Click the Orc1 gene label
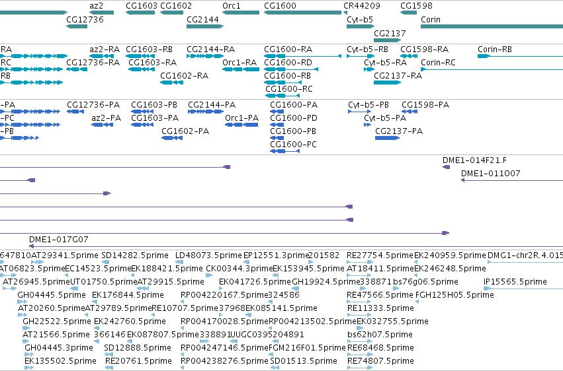The width and height of the screenshot is (563, 371). [x=232, y=6]
